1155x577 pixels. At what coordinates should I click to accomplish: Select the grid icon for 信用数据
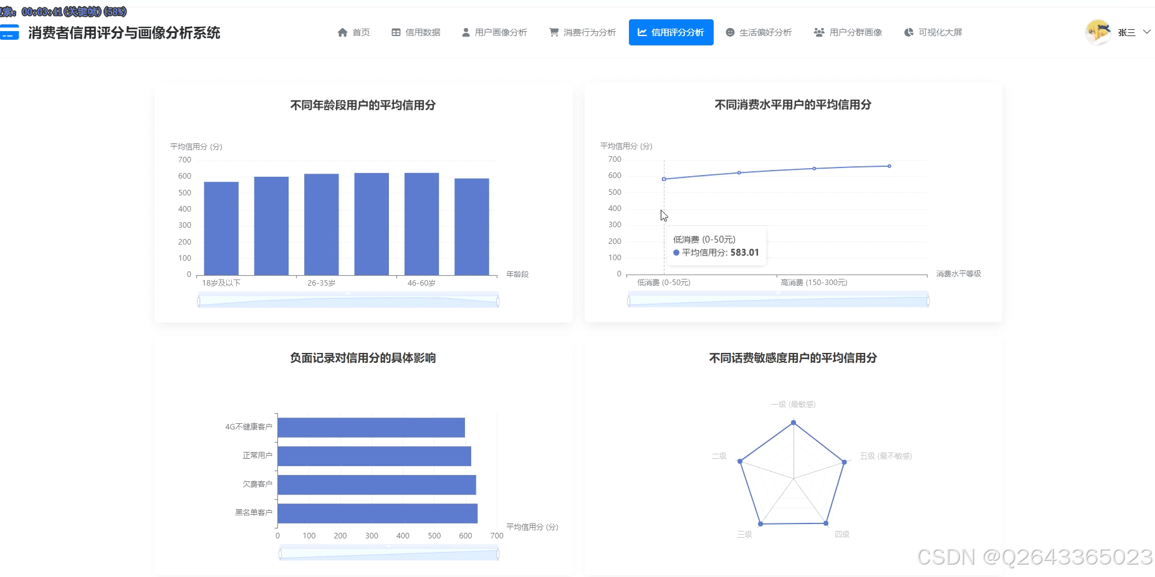click(x=395, y=32)
